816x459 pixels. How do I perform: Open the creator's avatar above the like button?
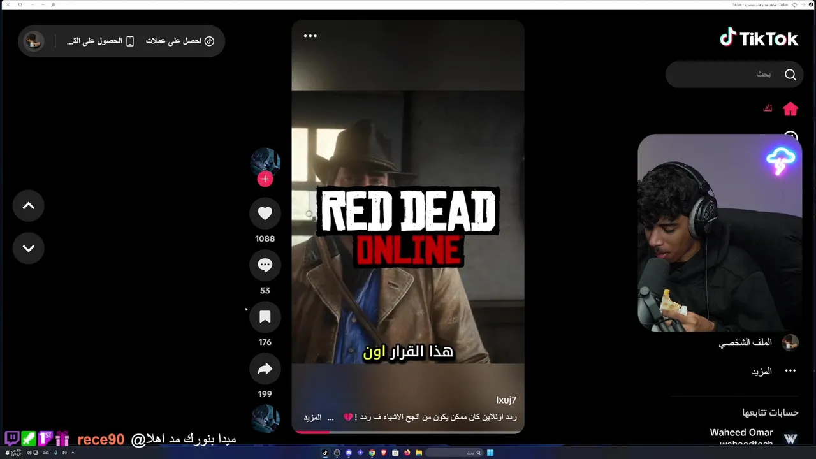point(265,163)
